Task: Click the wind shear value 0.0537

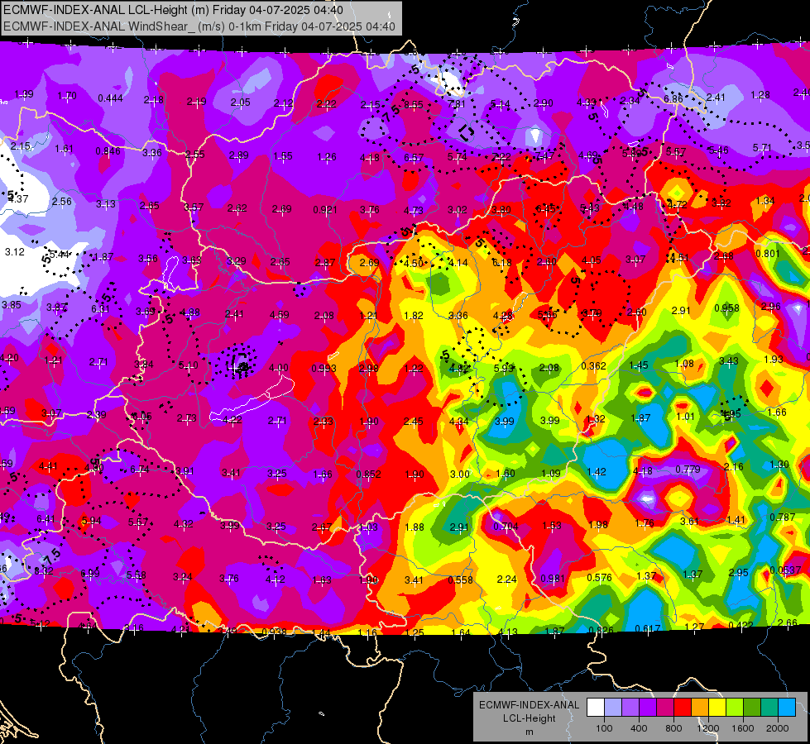Action: (785, 570)
